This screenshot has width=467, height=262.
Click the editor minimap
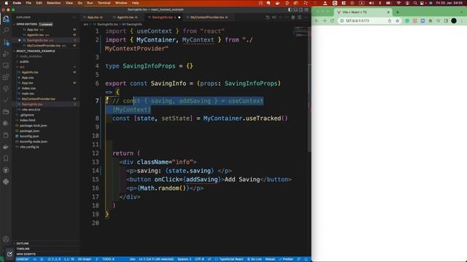[301, 31]
